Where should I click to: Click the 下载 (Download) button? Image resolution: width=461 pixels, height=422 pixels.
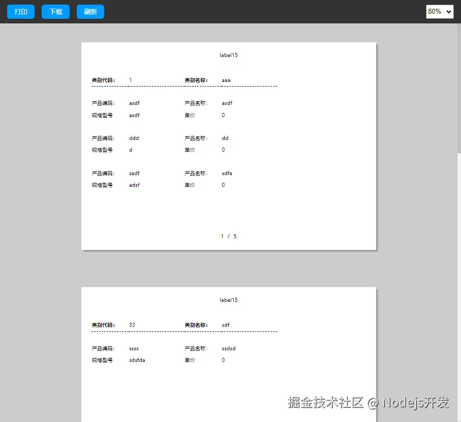tap(55, 11)
